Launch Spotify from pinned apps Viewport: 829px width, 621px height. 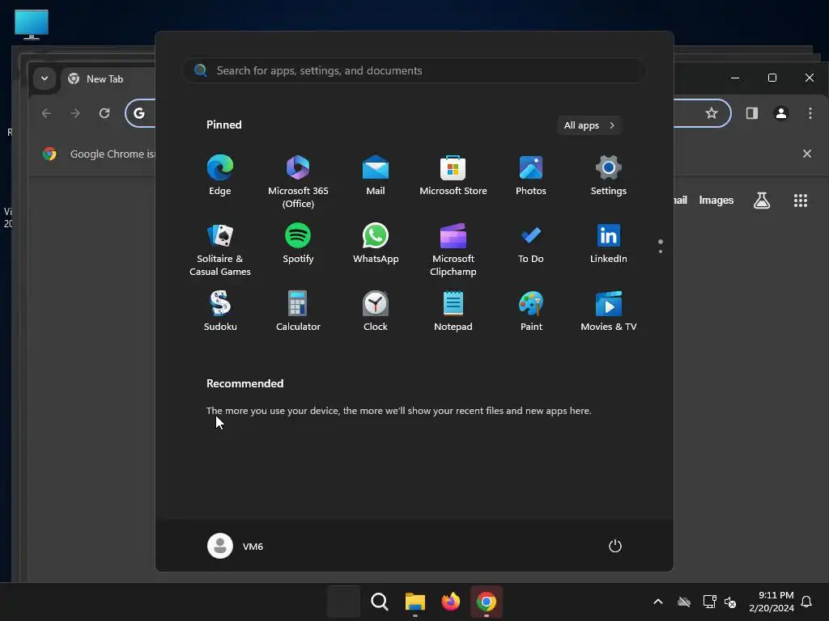tap(298, 243)
